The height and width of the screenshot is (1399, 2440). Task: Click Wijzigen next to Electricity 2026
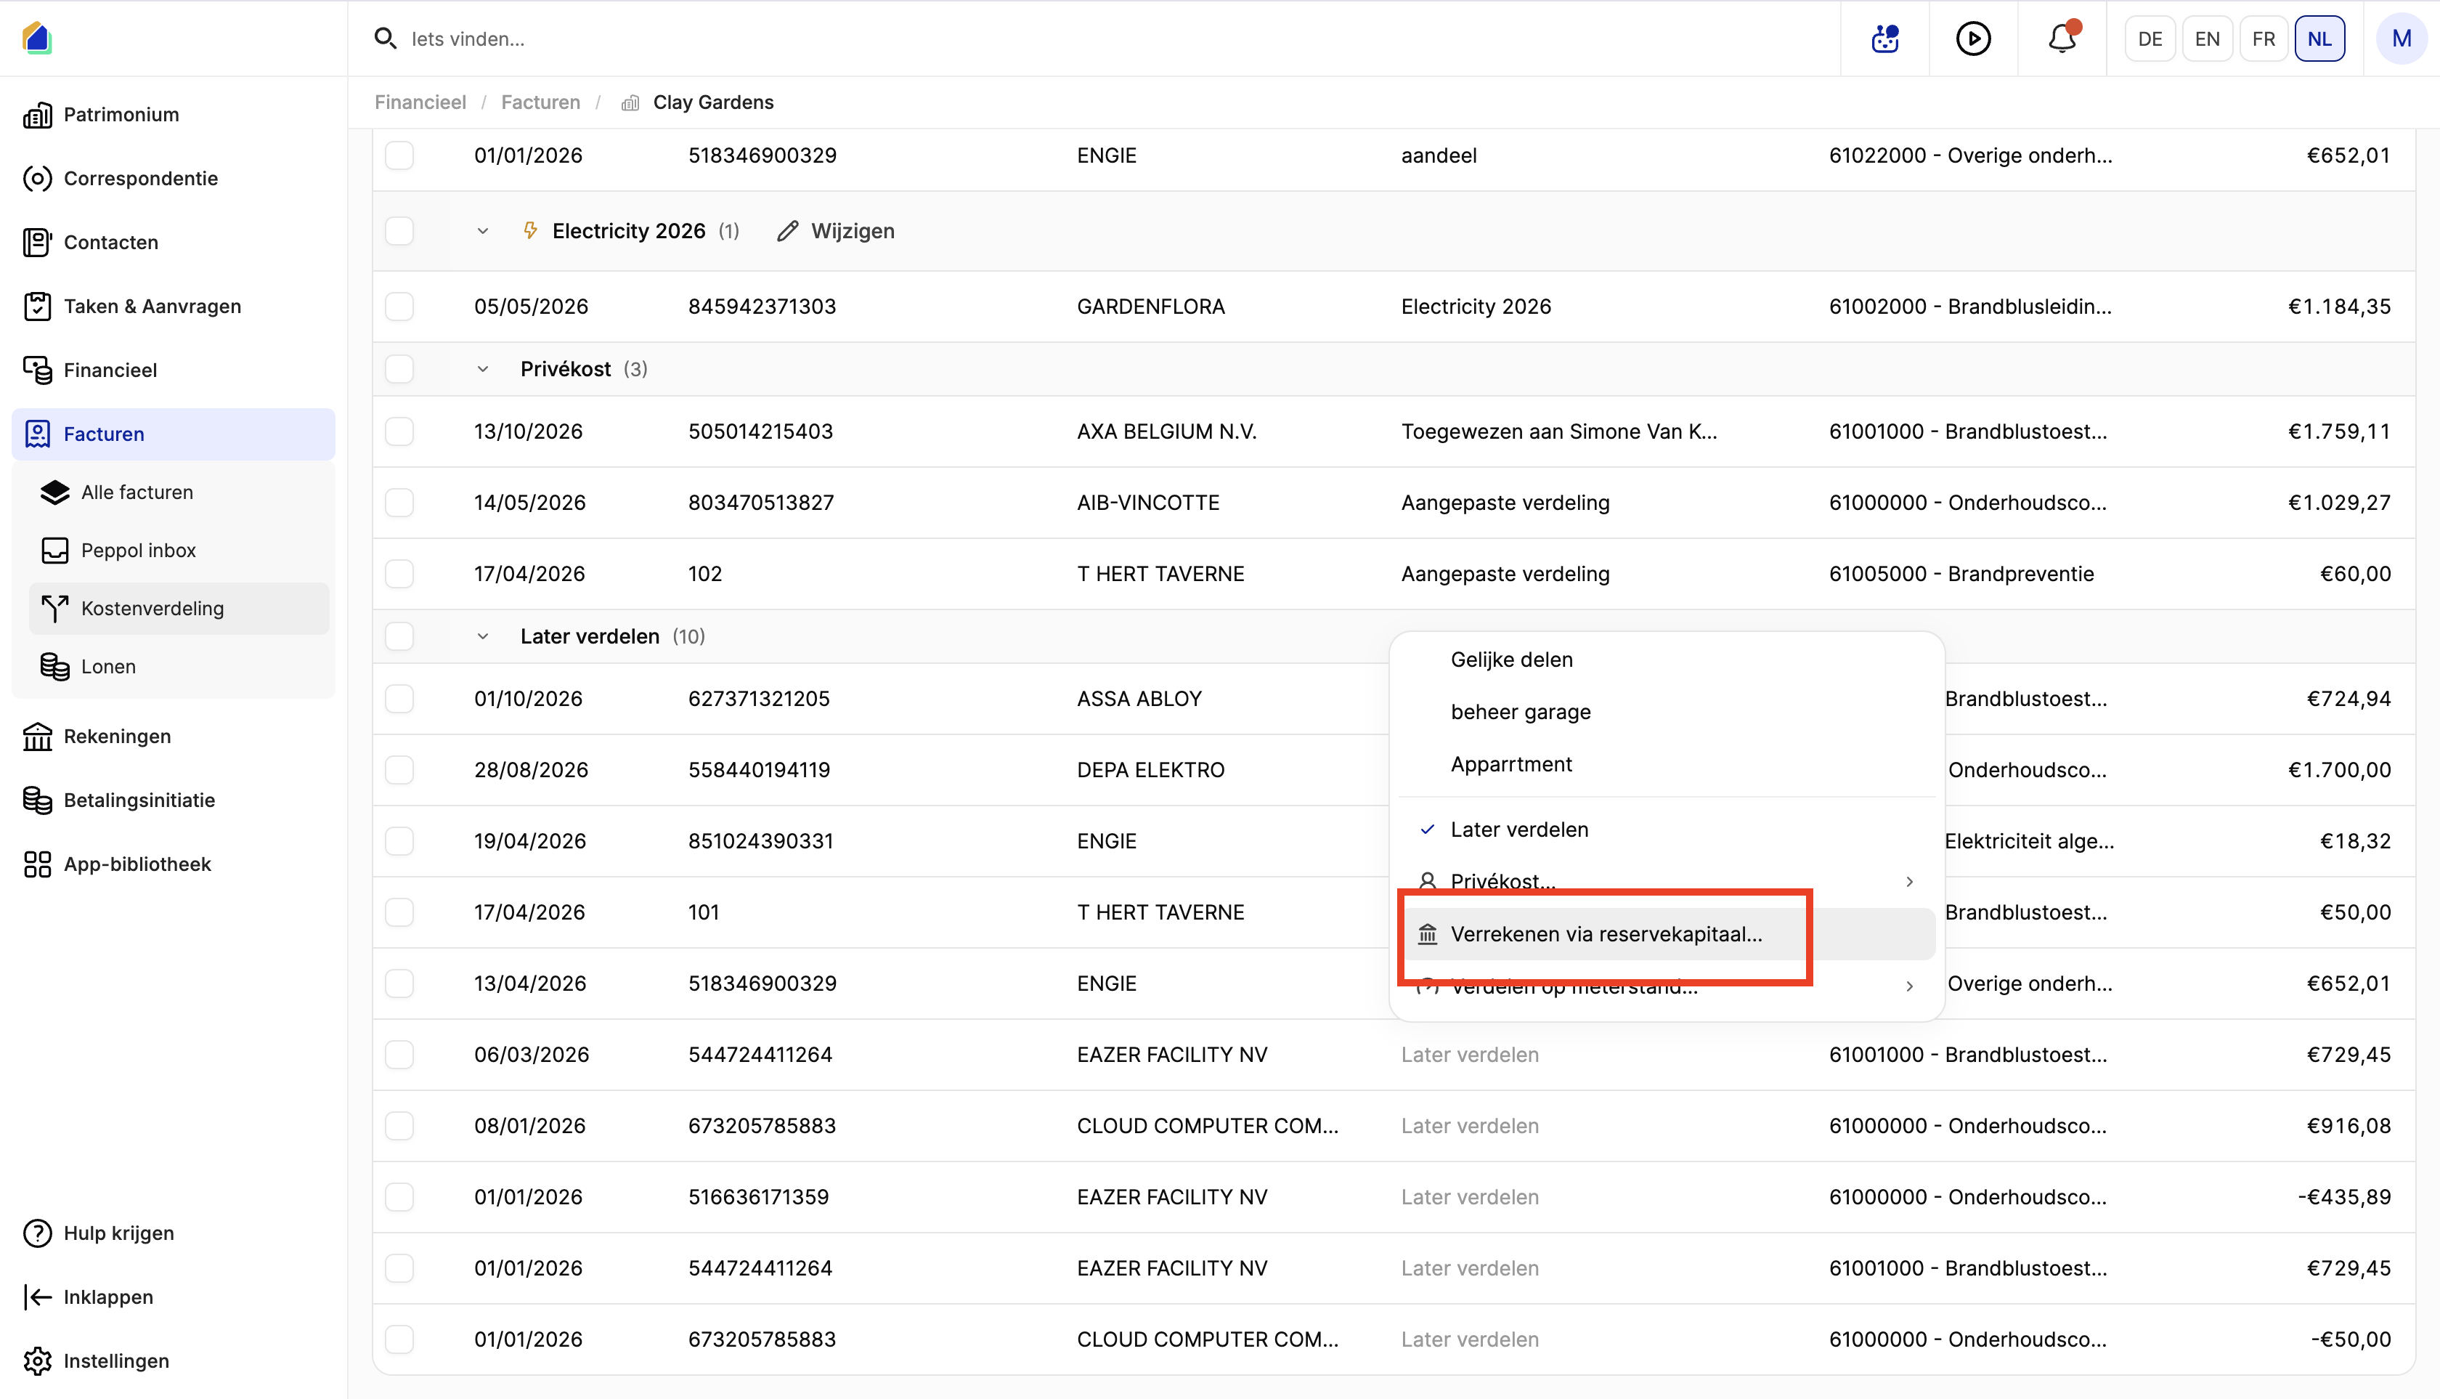[x=836, y=230]
